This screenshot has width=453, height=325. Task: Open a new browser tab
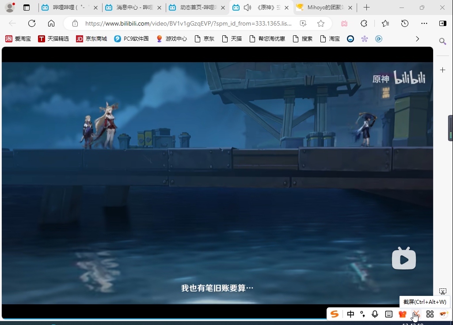(x=366, y=7)
